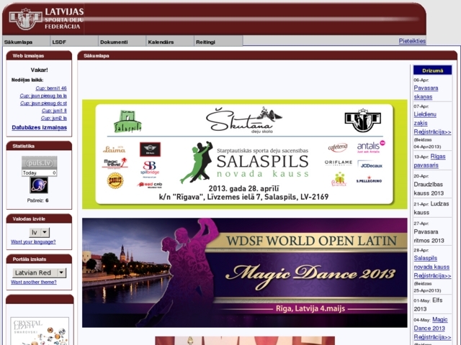Open Magic Dance 2013 sidebar link

[431, 323]
